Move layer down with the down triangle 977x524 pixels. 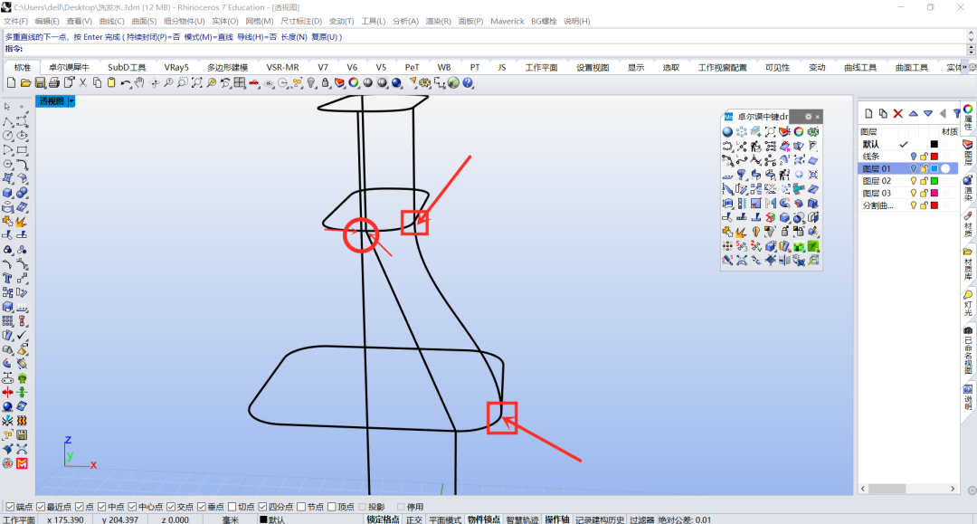pyautogui.click(x=928, y=113)
